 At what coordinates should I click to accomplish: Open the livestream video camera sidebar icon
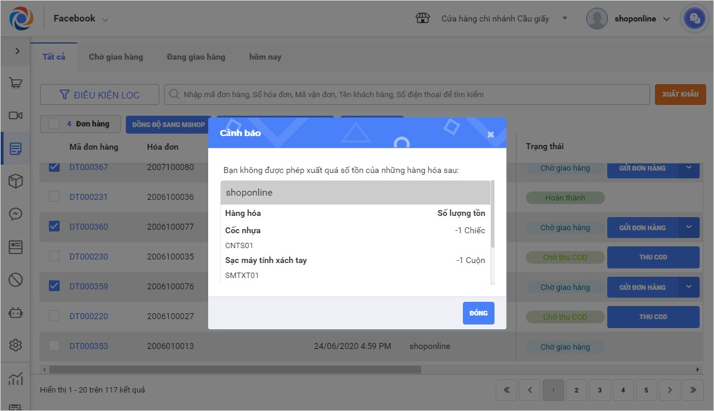(x=16, y=116)
